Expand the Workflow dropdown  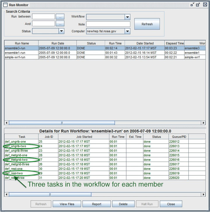[x=127, y=17]
